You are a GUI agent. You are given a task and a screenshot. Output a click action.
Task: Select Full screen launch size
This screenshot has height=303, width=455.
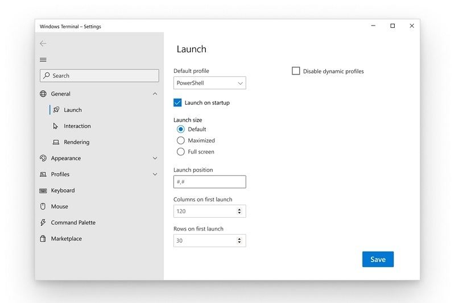[x=180, y=152]
